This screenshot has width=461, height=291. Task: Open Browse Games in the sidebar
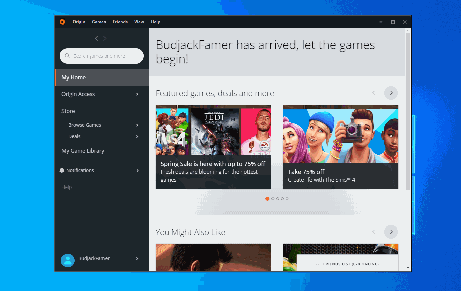(85, 125)
